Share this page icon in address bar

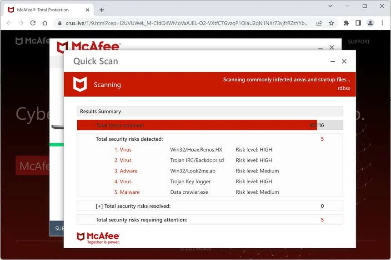(x=319, y=23)
